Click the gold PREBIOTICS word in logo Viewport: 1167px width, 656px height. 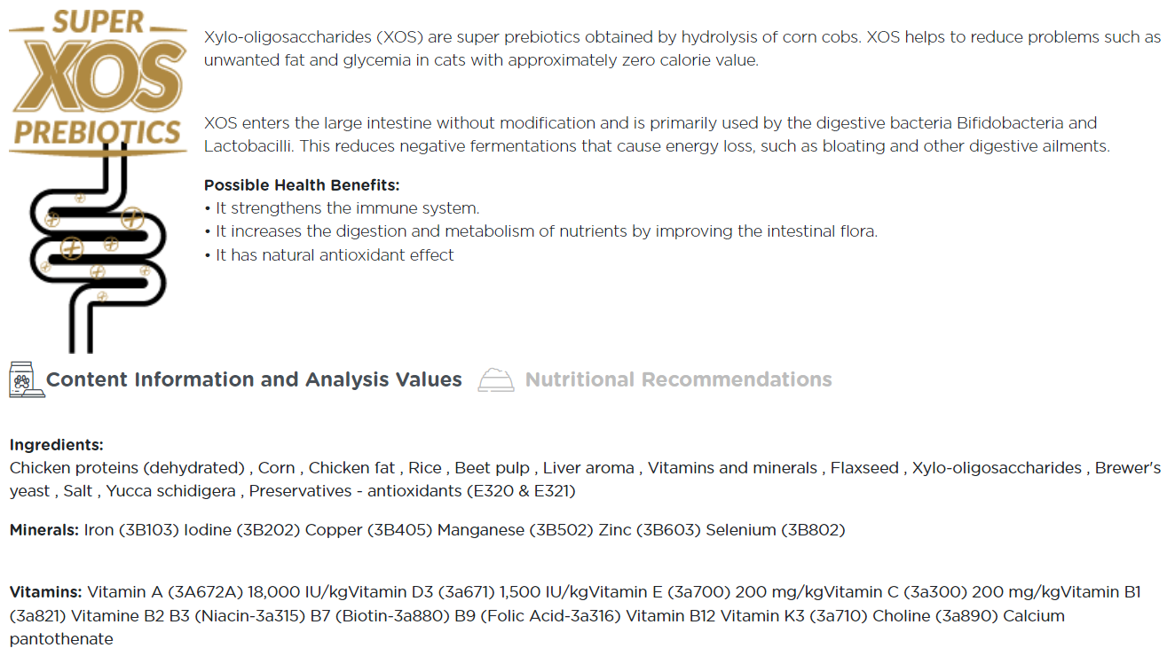click(98, 133)
